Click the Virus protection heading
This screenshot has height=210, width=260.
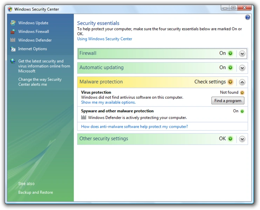[96, 92]
